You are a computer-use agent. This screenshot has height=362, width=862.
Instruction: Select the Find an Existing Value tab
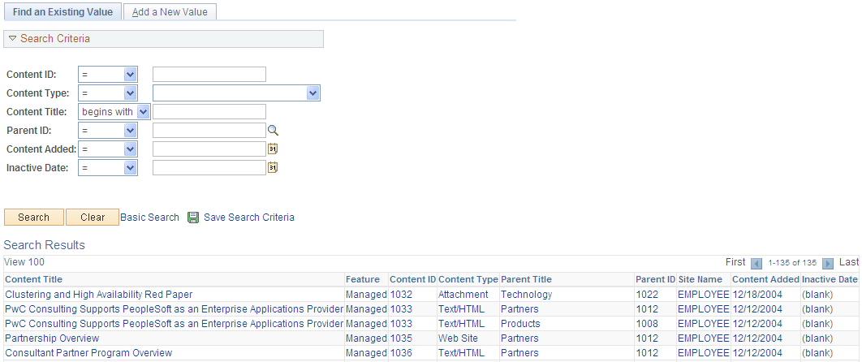62,11
